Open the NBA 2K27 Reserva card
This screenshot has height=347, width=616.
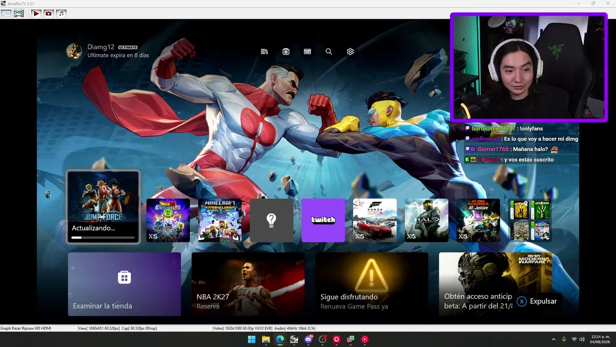click(248, 284)
